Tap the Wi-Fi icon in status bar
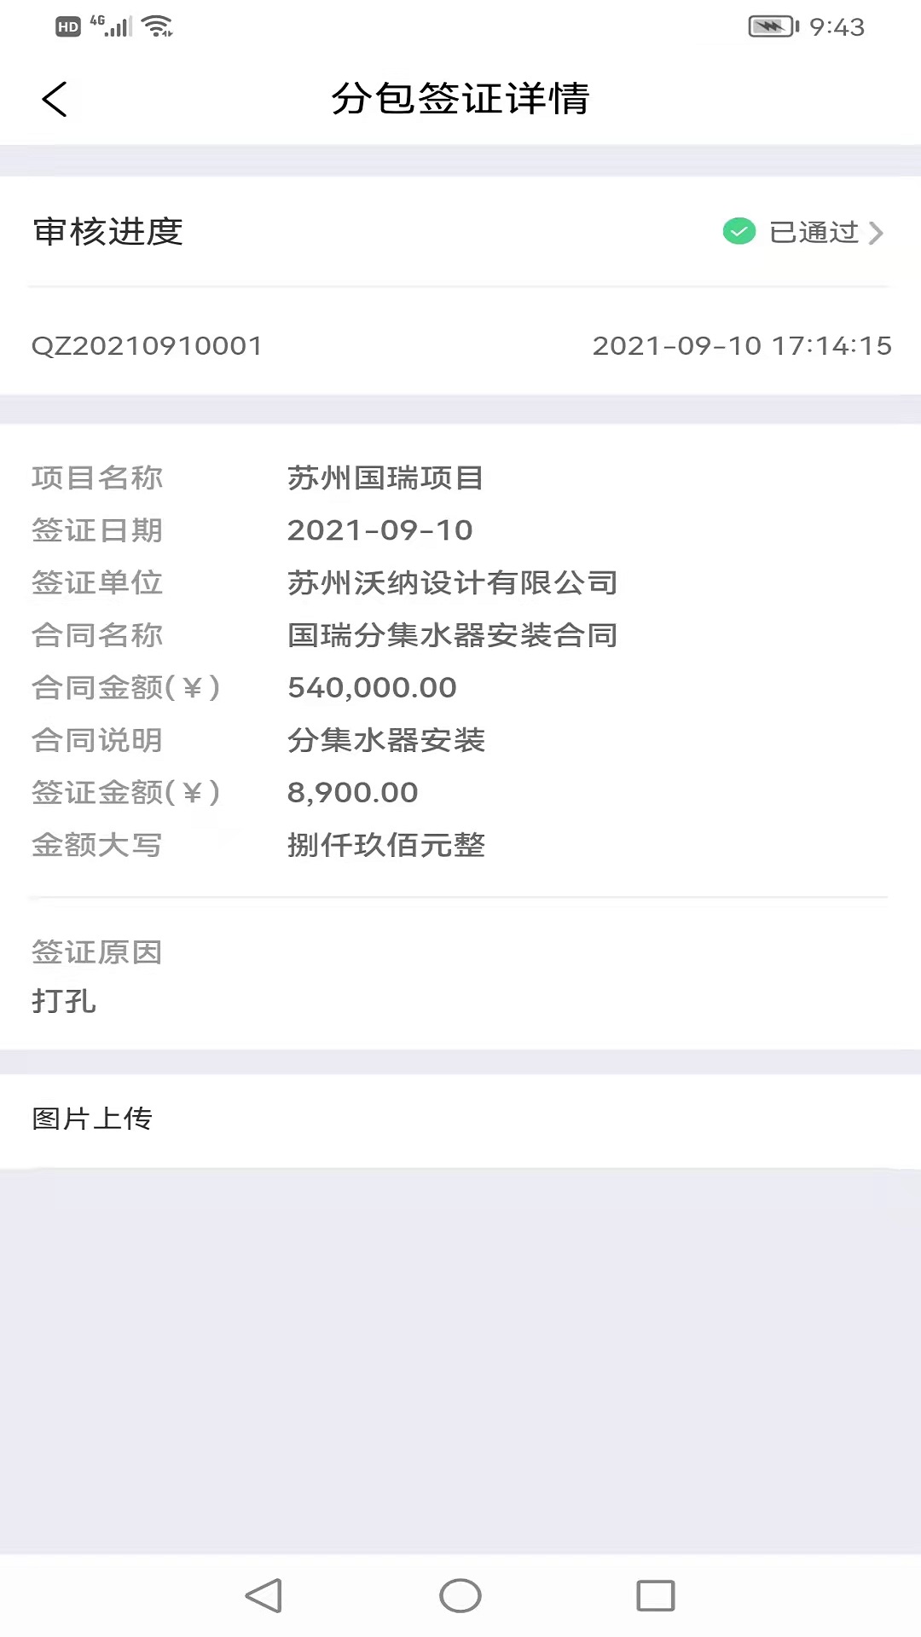 click(x=158, y=27)
